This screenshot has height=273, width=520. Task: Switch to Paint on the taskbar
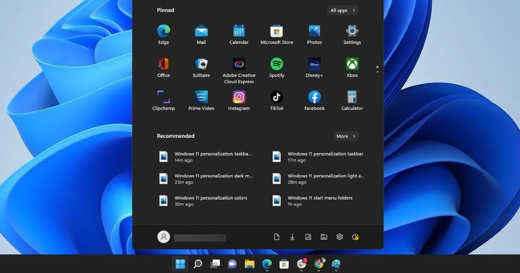click(336, 263)
